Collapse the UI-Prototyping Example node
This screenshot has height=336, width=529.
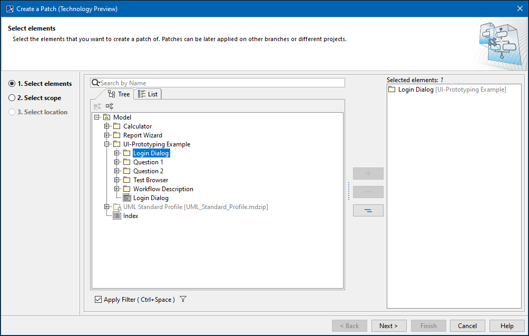[107, 144]
